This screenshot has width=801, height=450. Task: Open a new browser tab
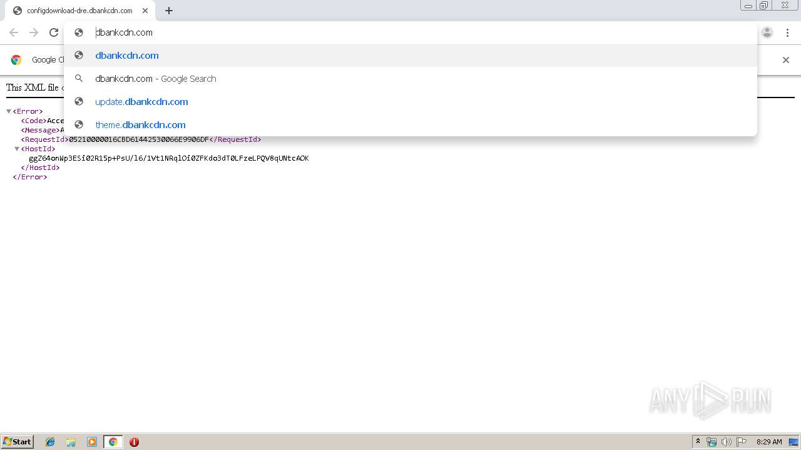tap(169, 11)
